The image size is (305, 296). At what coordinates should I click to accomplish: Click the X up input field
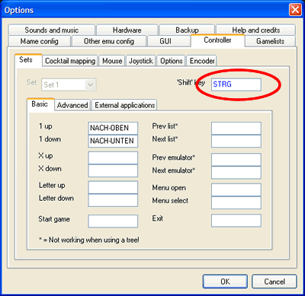point(113,158)
